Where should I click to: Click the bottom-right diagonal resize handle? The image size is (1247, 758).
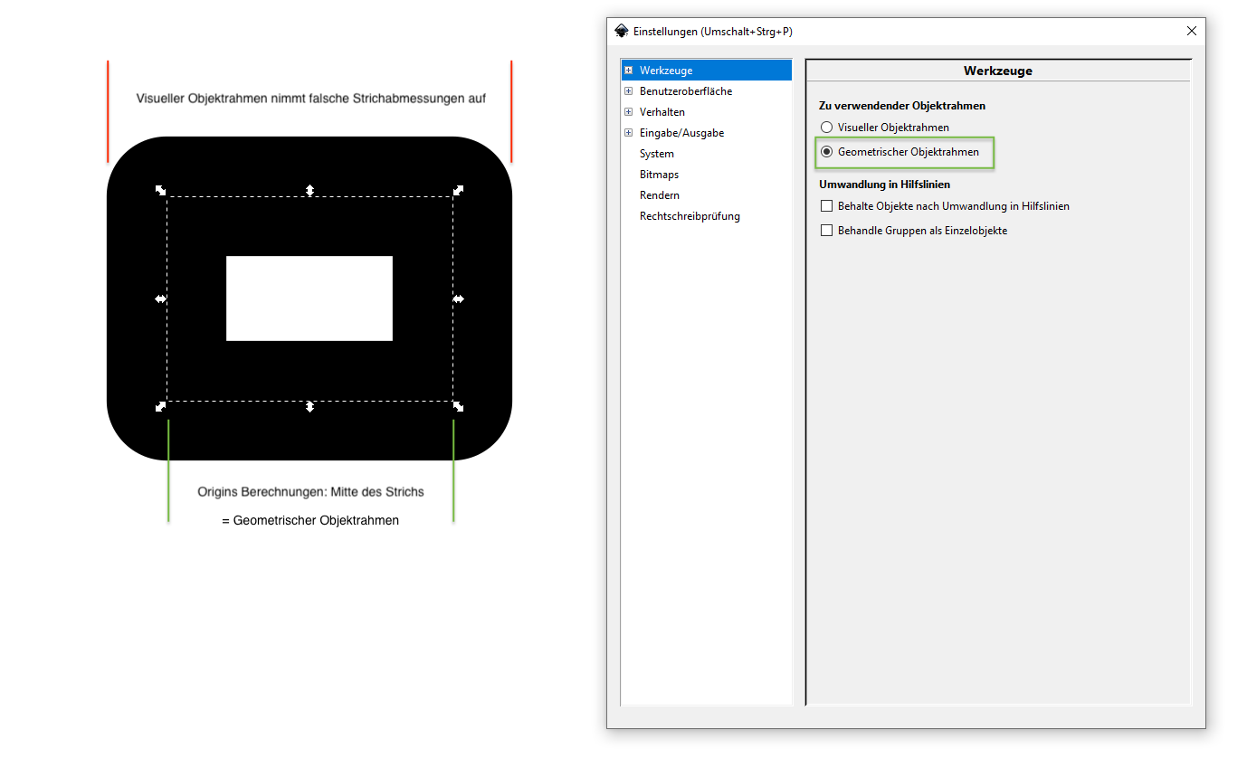(459, 407)
